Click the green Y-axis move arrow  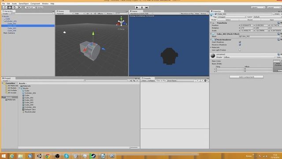[93, 34]
